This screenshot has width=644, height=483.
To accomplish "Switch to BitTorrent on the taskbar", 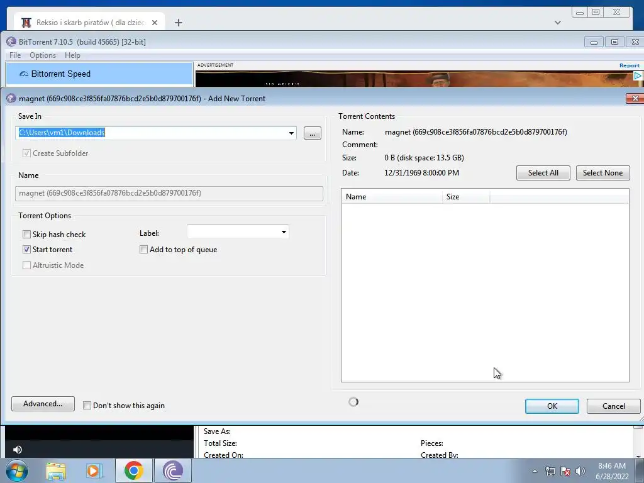I will point(173,470).
